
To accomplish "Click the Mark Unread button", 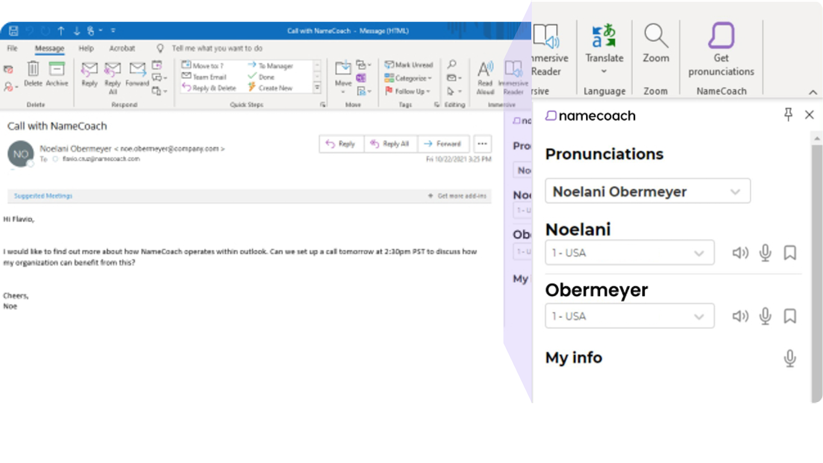I will click(408, 65).
